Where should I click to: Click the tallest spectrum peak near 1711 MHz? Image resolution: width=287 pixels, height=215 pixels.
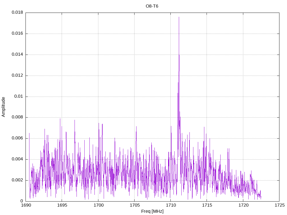click(x=179, y=17)
